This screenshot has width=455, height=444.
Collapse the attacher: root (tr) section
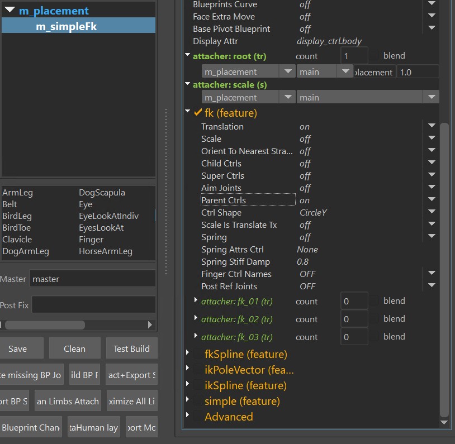[x=188, y=55]
